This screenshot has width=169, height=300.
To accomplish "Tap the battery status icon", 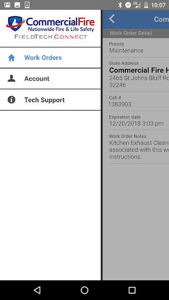I will [146, 5].
